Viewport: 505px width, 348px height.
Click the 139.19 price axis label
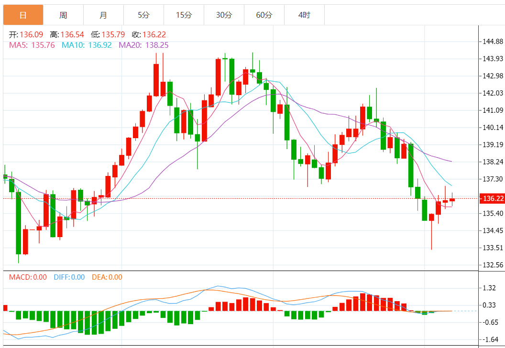(x=493, y=144)
